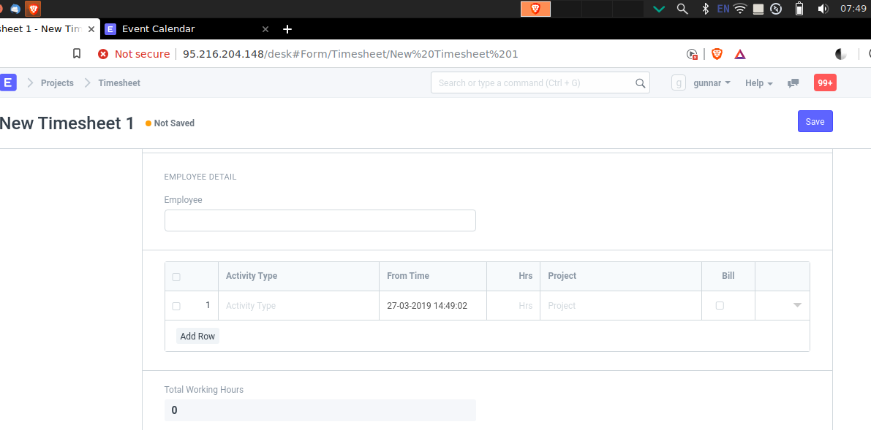Open the Brave app icon in top panel
The width and height of the screenshot is (871, 430).
[33, 8]
